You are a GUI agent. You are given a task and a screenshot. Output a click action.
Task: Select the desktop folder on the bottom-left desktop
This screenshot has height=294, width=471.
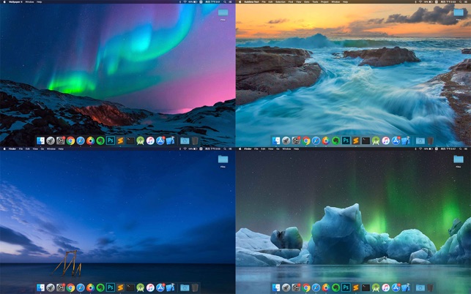coord(223,159)
